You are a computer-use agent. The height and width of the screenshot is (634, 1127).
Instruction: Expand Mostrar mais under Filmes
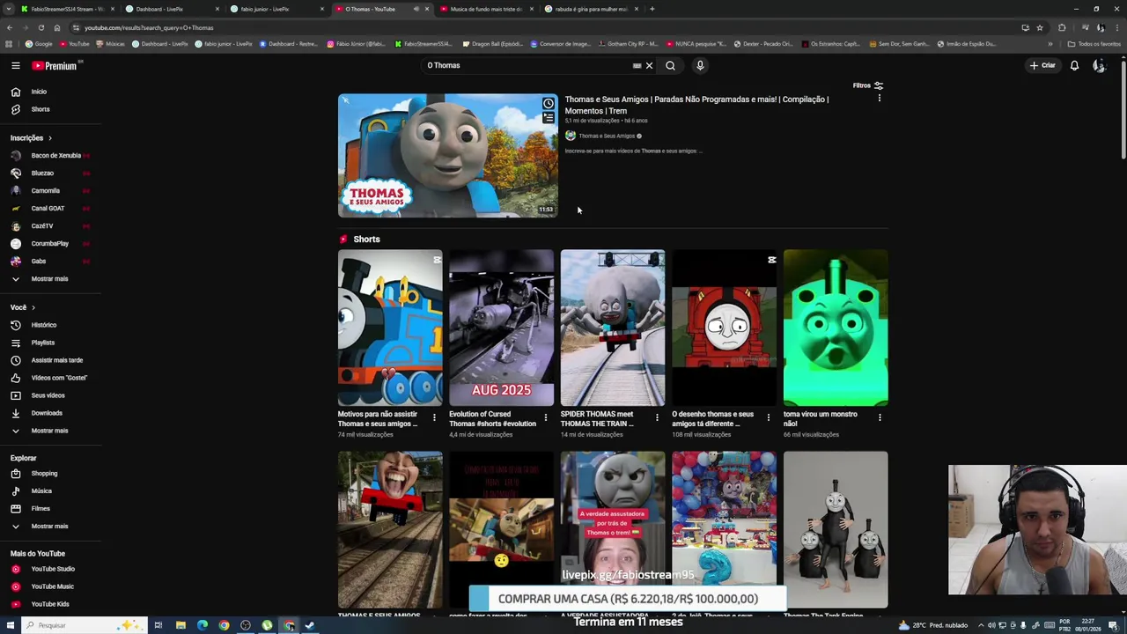tap(50, 526)
